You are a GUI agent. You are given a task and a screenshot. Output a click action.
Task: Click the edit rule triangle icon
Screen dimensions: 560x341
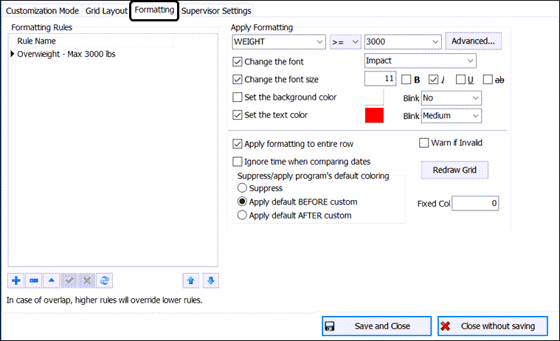(52, 280)
